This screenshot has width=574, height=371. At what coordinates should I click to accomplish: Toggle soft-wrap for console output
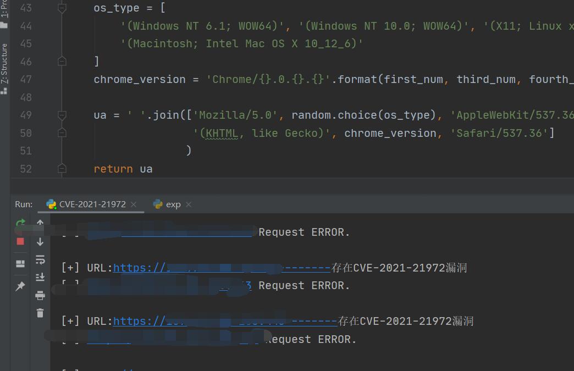pyautogui.click(x=40, y=260)
